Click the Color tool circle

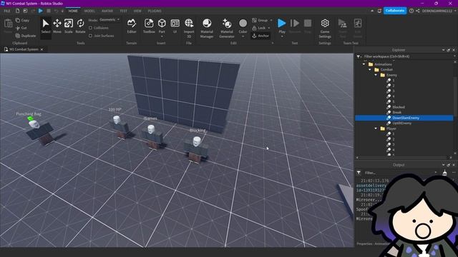[x=243, y=23]
